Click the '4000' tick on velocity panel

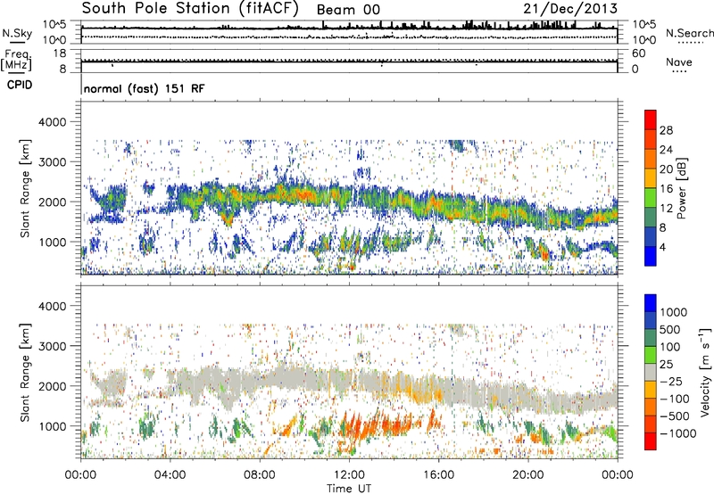[52, 306]
